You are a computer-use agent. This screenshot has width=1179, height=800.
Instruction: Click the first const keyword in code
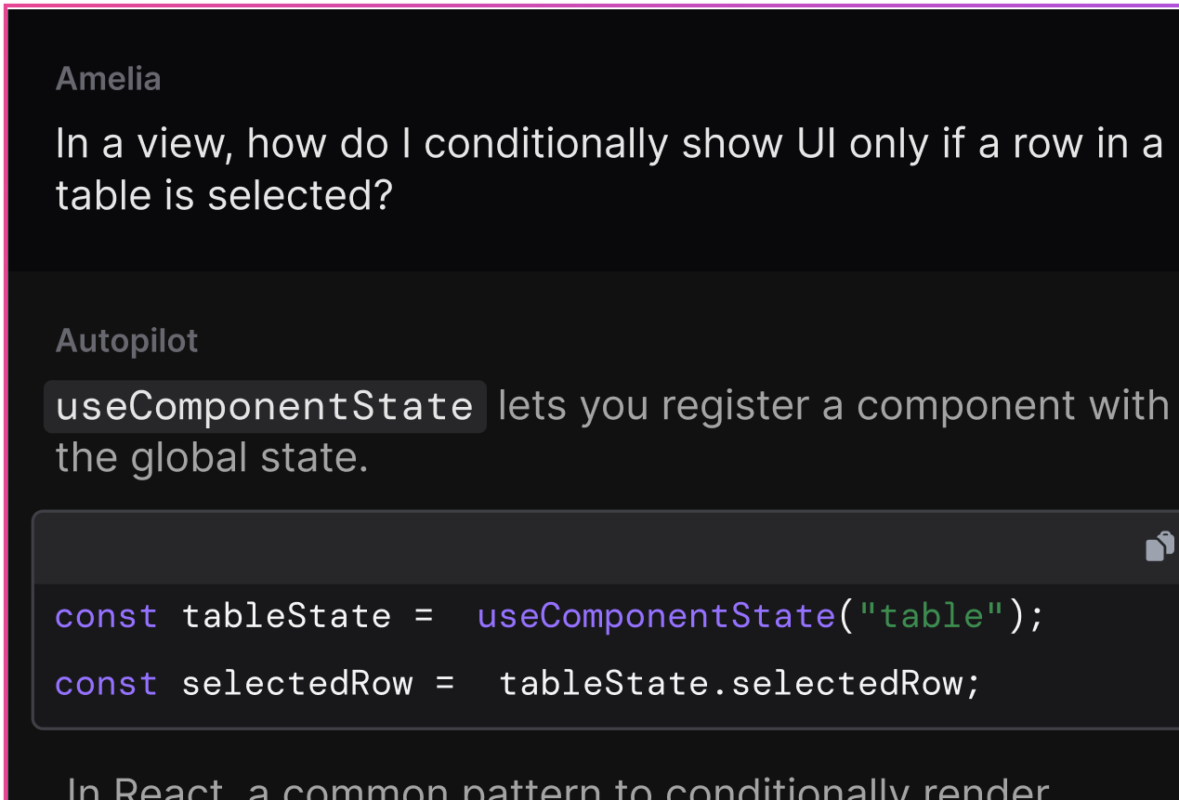(107, 616)
